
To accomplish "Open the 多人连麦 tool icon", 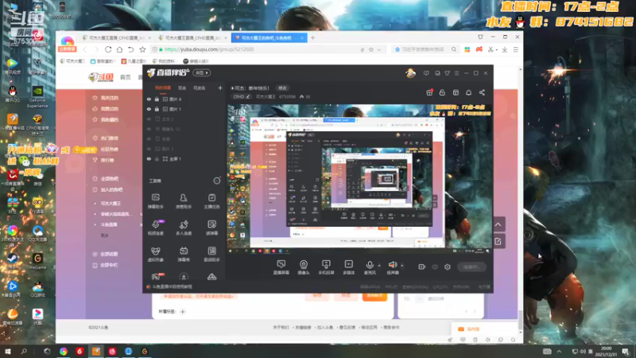I will tap(184, 228).
